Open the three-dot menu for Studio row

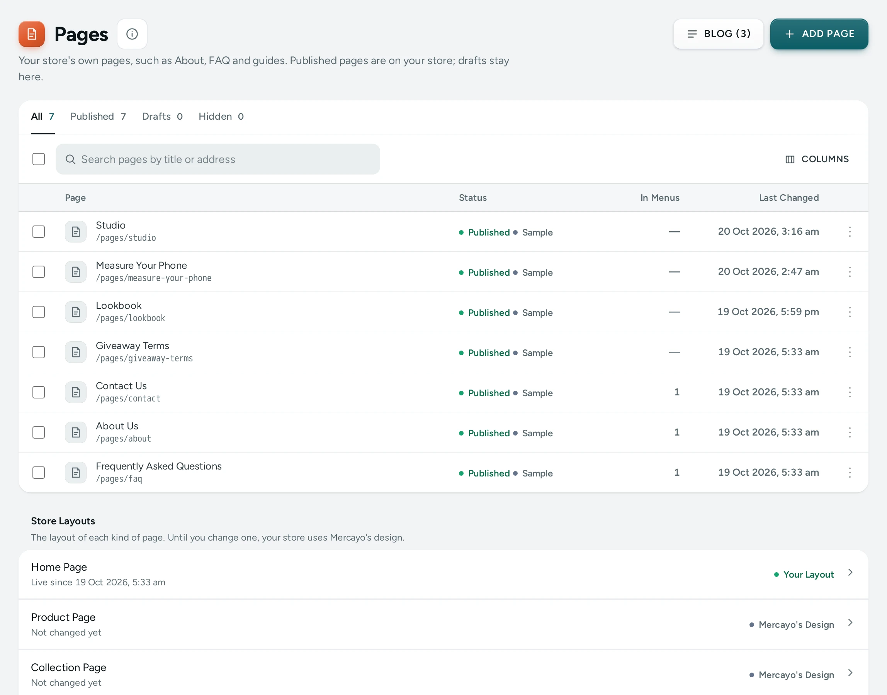point(850,232)
